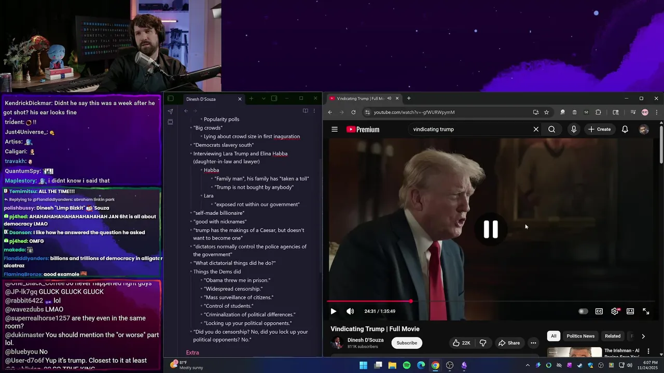Run the YouTube search with the magnifier

coord(551,130)
